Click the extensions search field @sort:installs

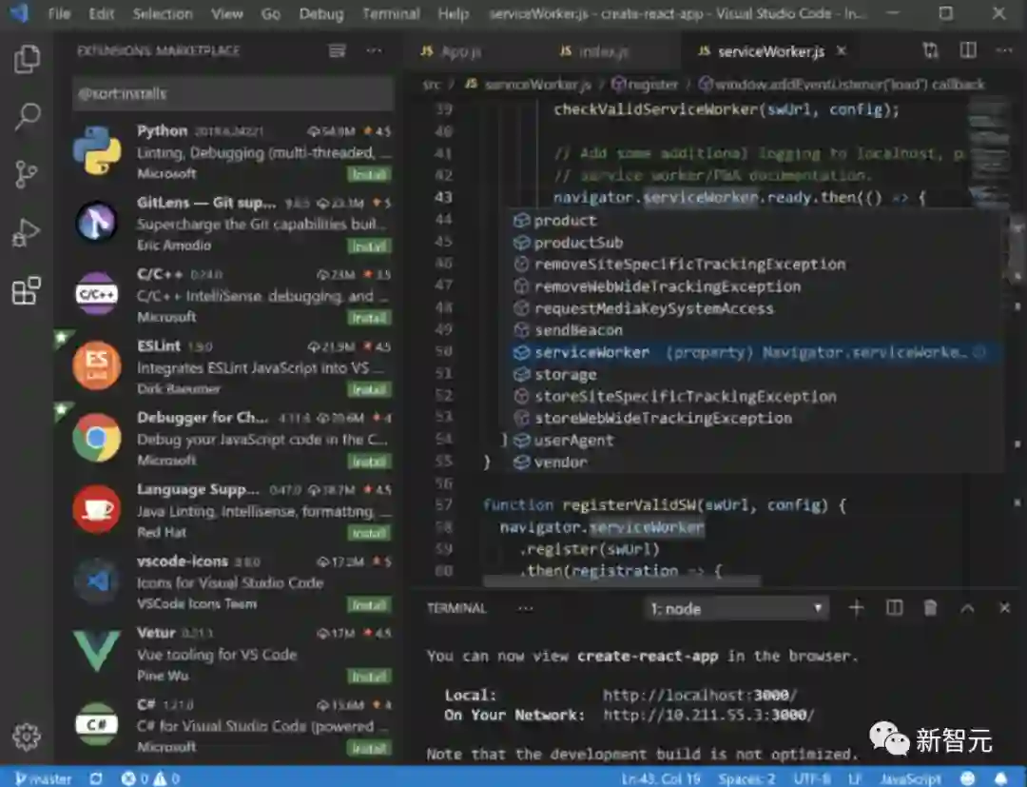click(x=233, y=93)
